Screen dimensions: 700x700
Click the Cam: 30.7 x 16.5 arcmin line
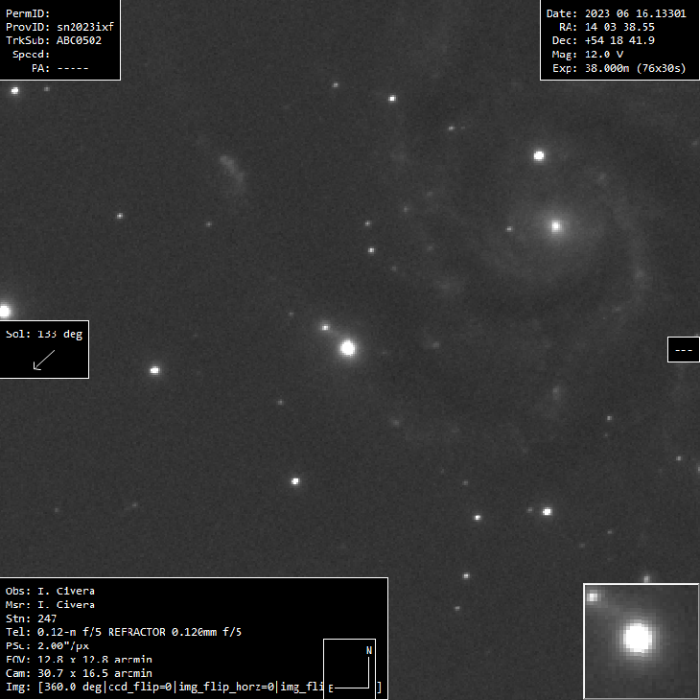coord(79,673)
